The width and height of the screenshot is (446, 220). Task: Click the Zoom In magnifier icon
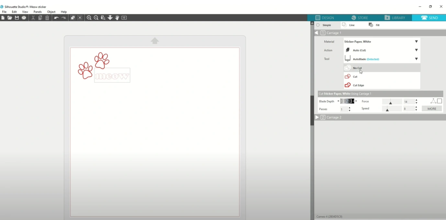(89, 18)
